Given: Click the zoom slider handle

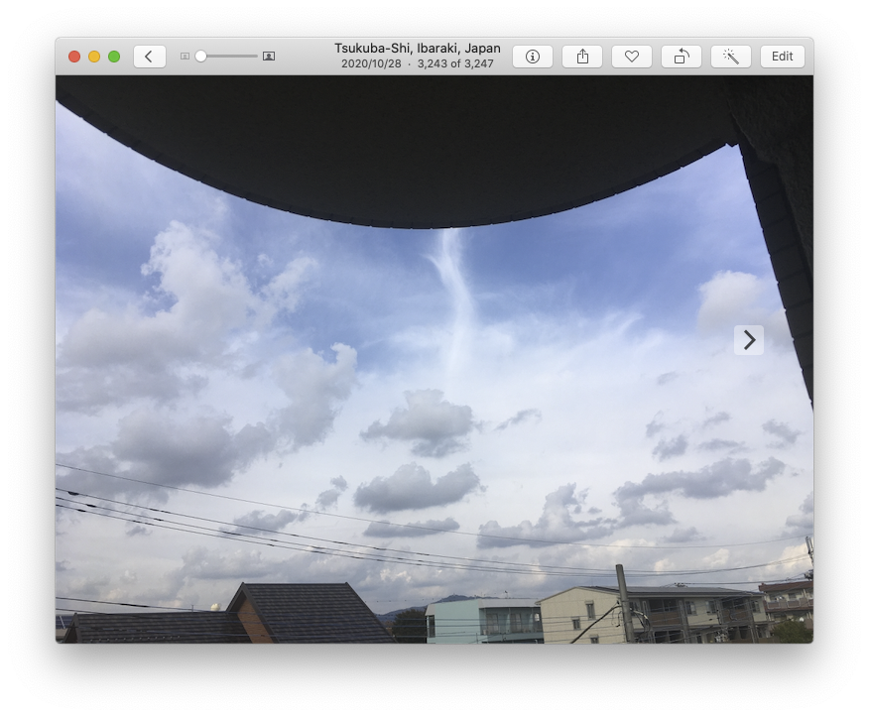Looking at the screenshot, I should pos(200,57).
